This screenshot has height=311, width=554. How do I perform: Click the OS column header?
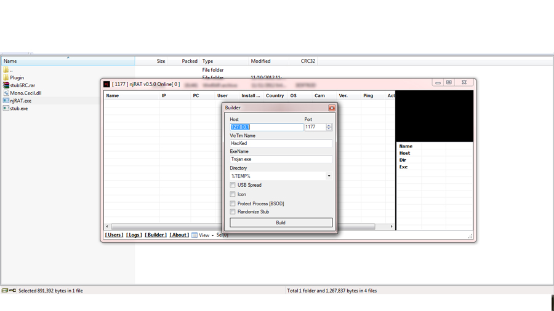point(300,95)
